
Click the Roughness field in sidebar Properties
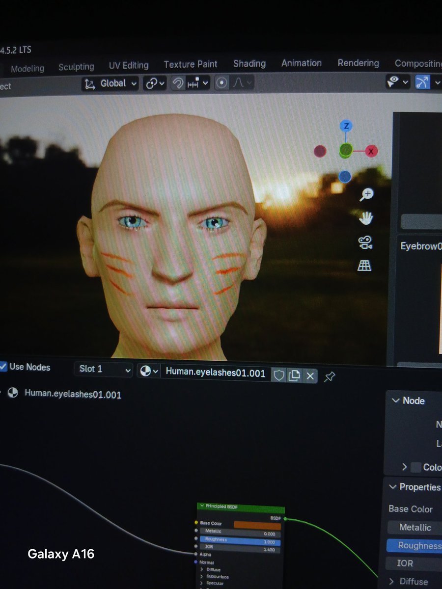(x=414, y=545)
